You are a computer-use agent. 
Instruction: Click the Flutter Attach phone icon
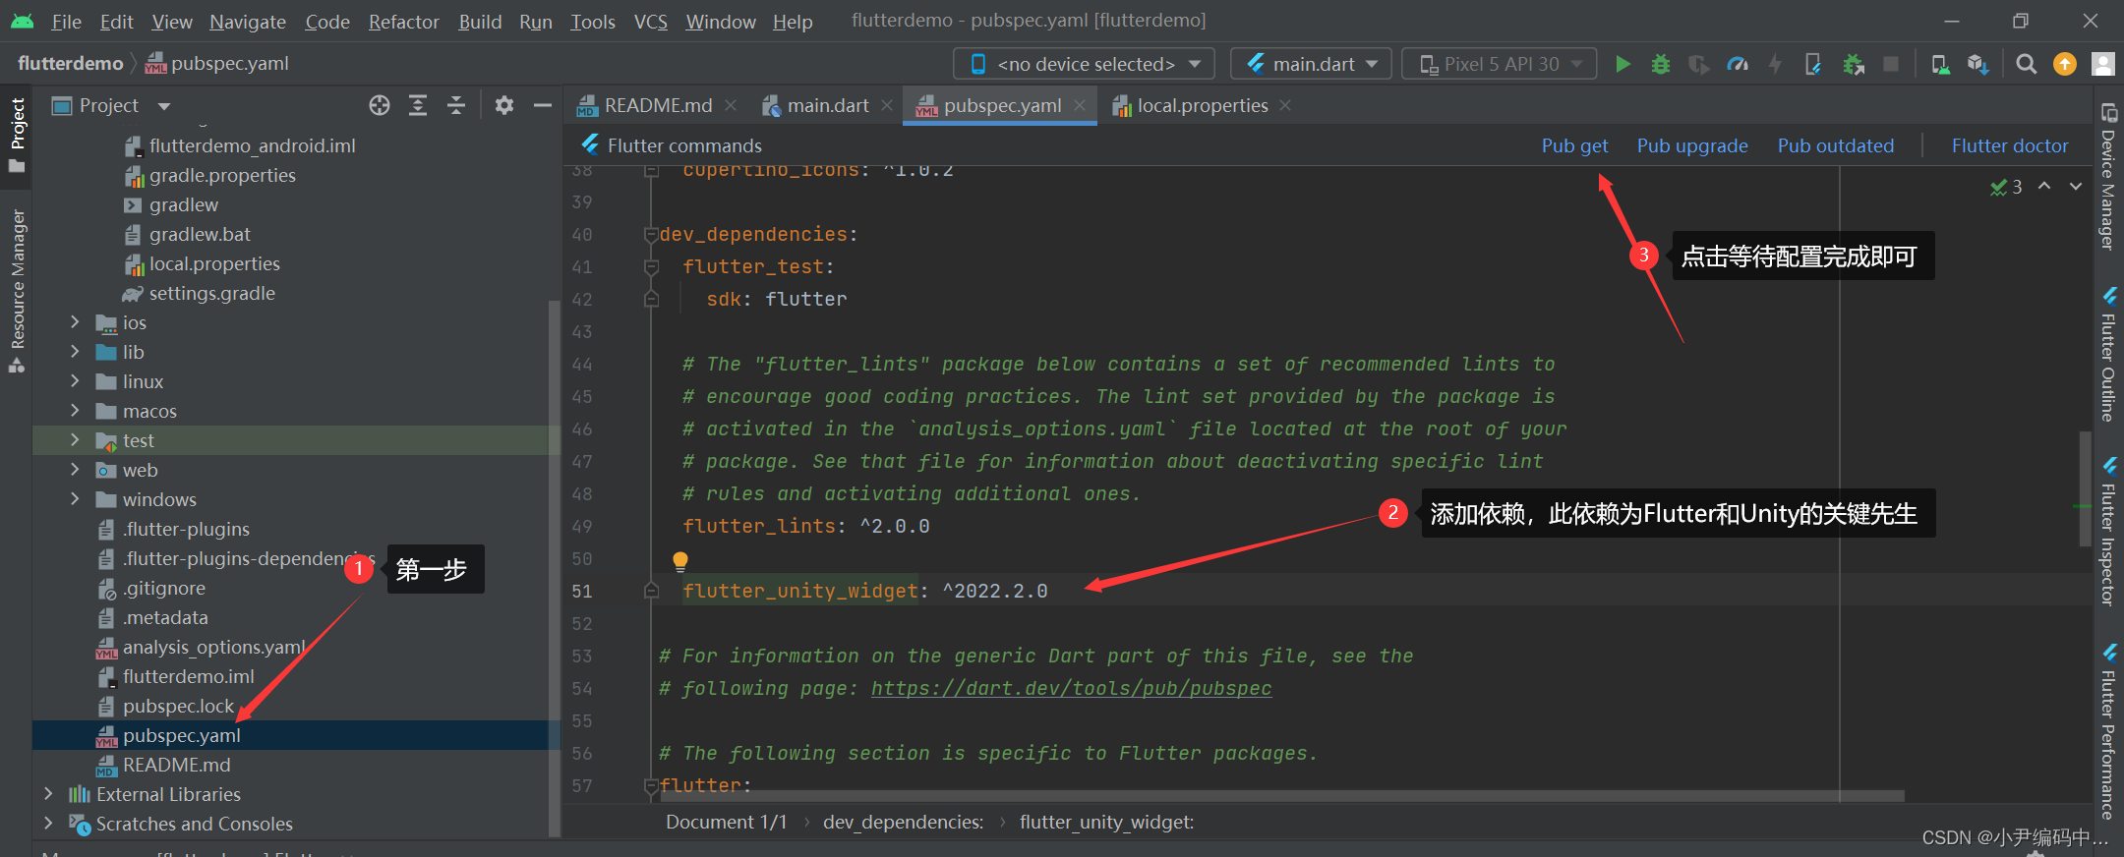click(1813, 64)
